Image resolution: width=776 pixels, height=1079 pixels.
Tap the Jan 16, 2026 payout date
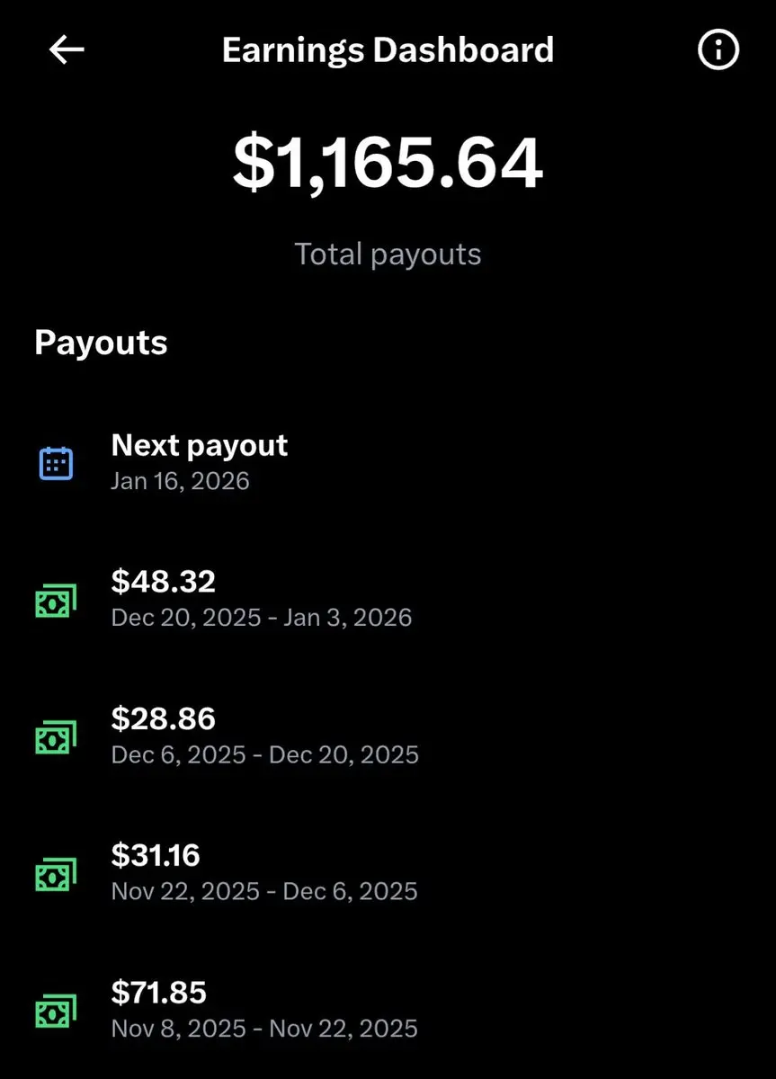(180, 481)
